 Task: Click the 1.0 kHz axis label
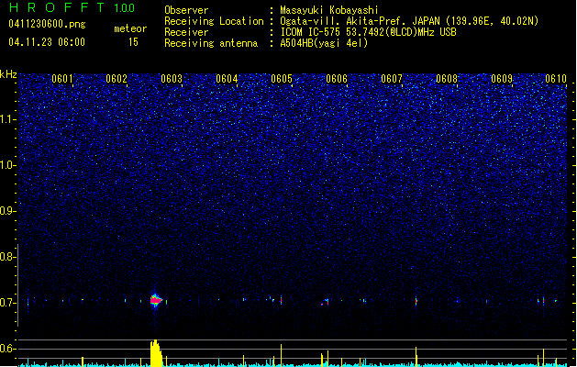pyautogui.click(x=7, y=165)
